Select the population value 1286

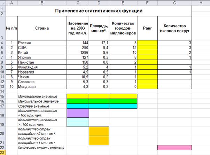point(78,53)
